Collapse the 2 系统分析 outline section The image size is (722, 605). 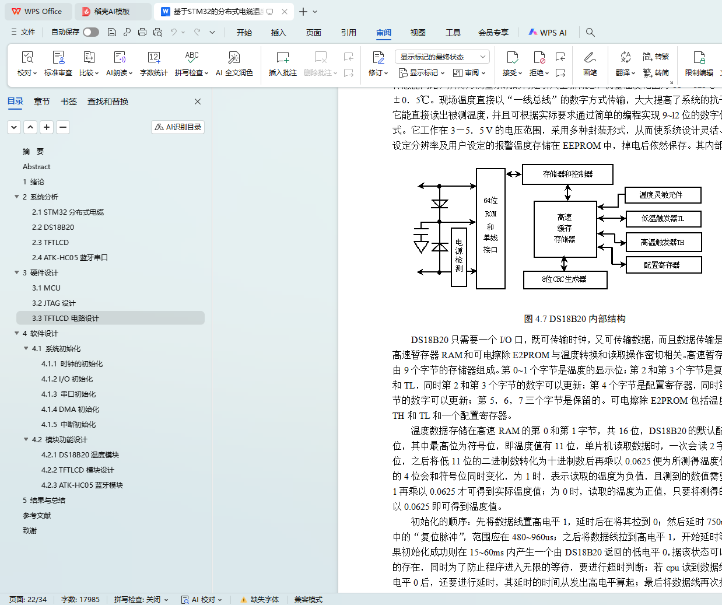17,197
